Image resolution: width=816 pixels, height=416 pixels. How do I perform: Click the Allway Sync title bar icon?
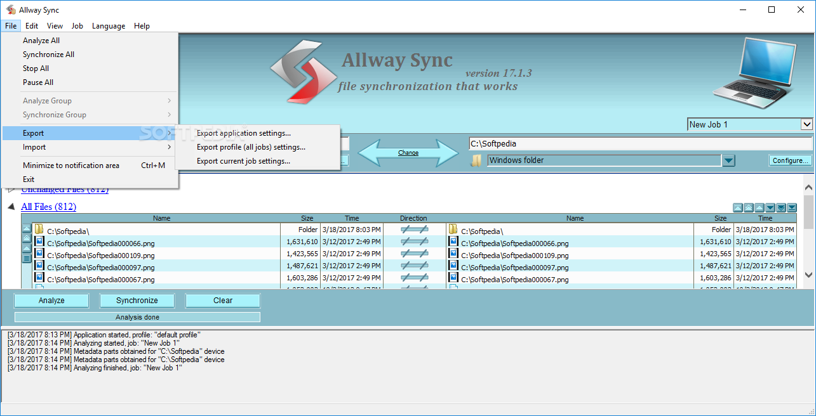[11, 10]
